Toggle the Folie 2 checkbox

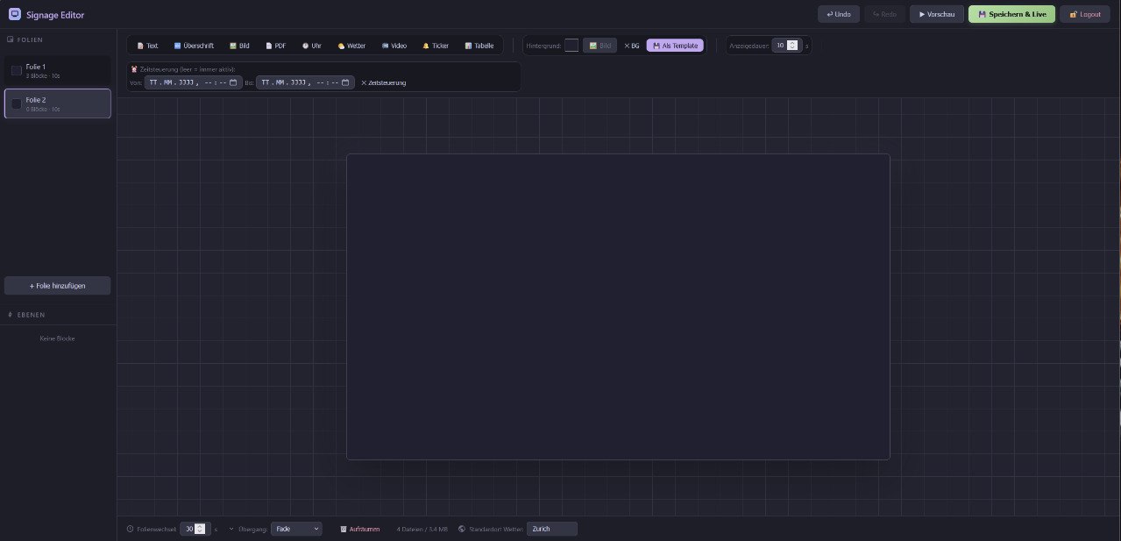click(17, 103)
